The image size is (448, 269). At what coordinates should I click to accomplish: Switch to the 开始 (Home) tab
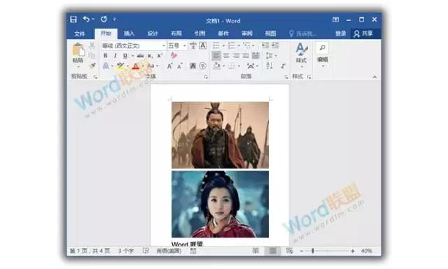click(x=106, y=34)
